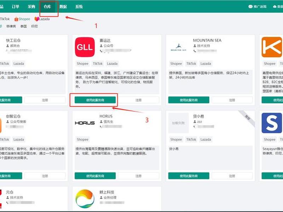
Task: Click the orange K provider logo
Action: click(272, 47)
